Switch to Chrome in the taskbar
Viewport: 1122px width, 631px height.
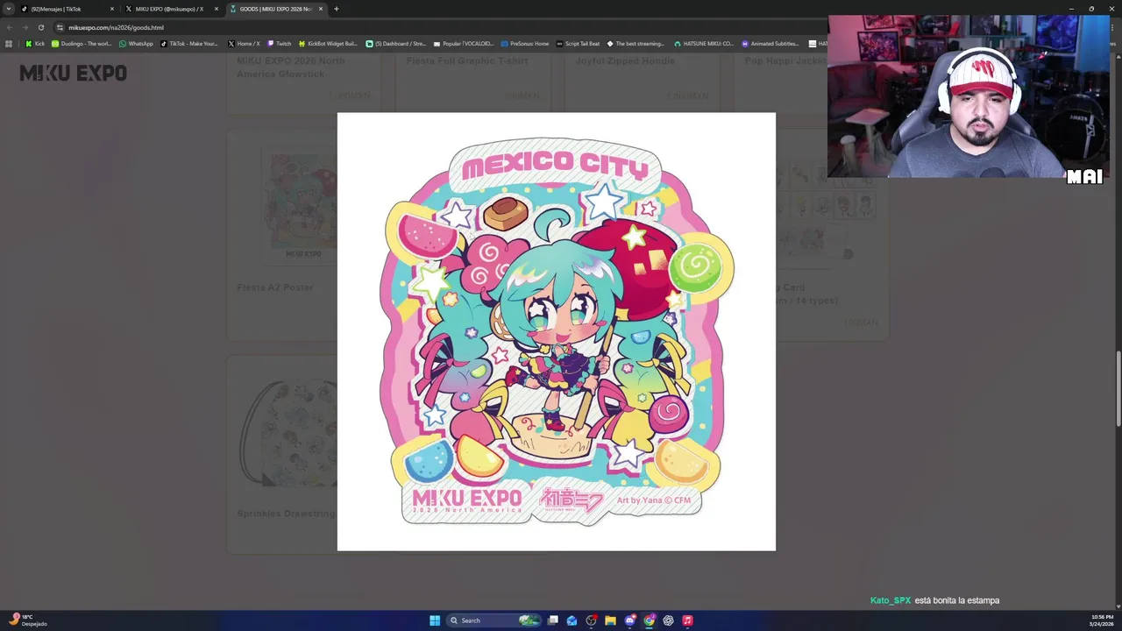(650, 620)
